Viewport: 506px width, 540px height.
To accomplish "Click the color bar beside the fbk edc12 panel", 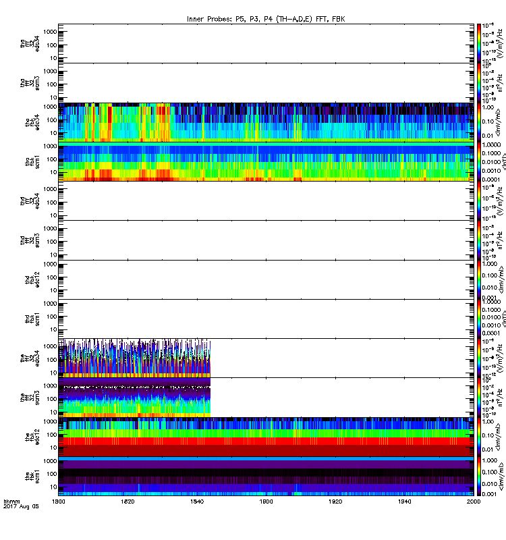I will [x=478, y=437].
